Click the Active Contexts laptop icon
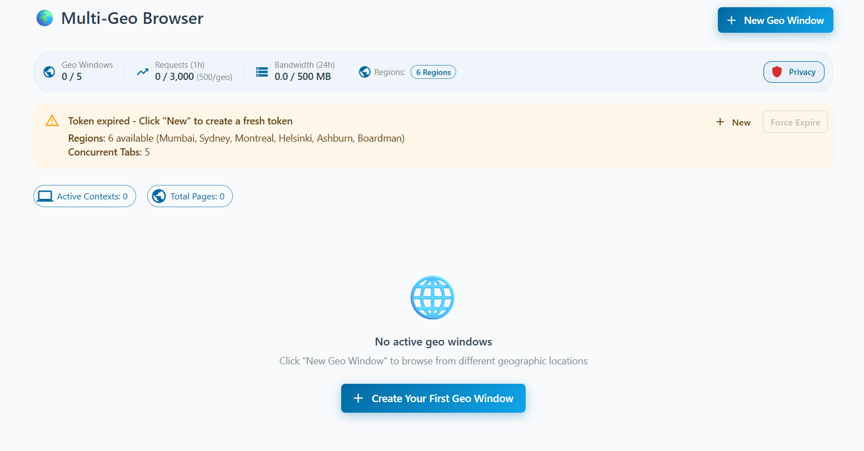The width and height of the screenshot is (864, 451). 45,196
